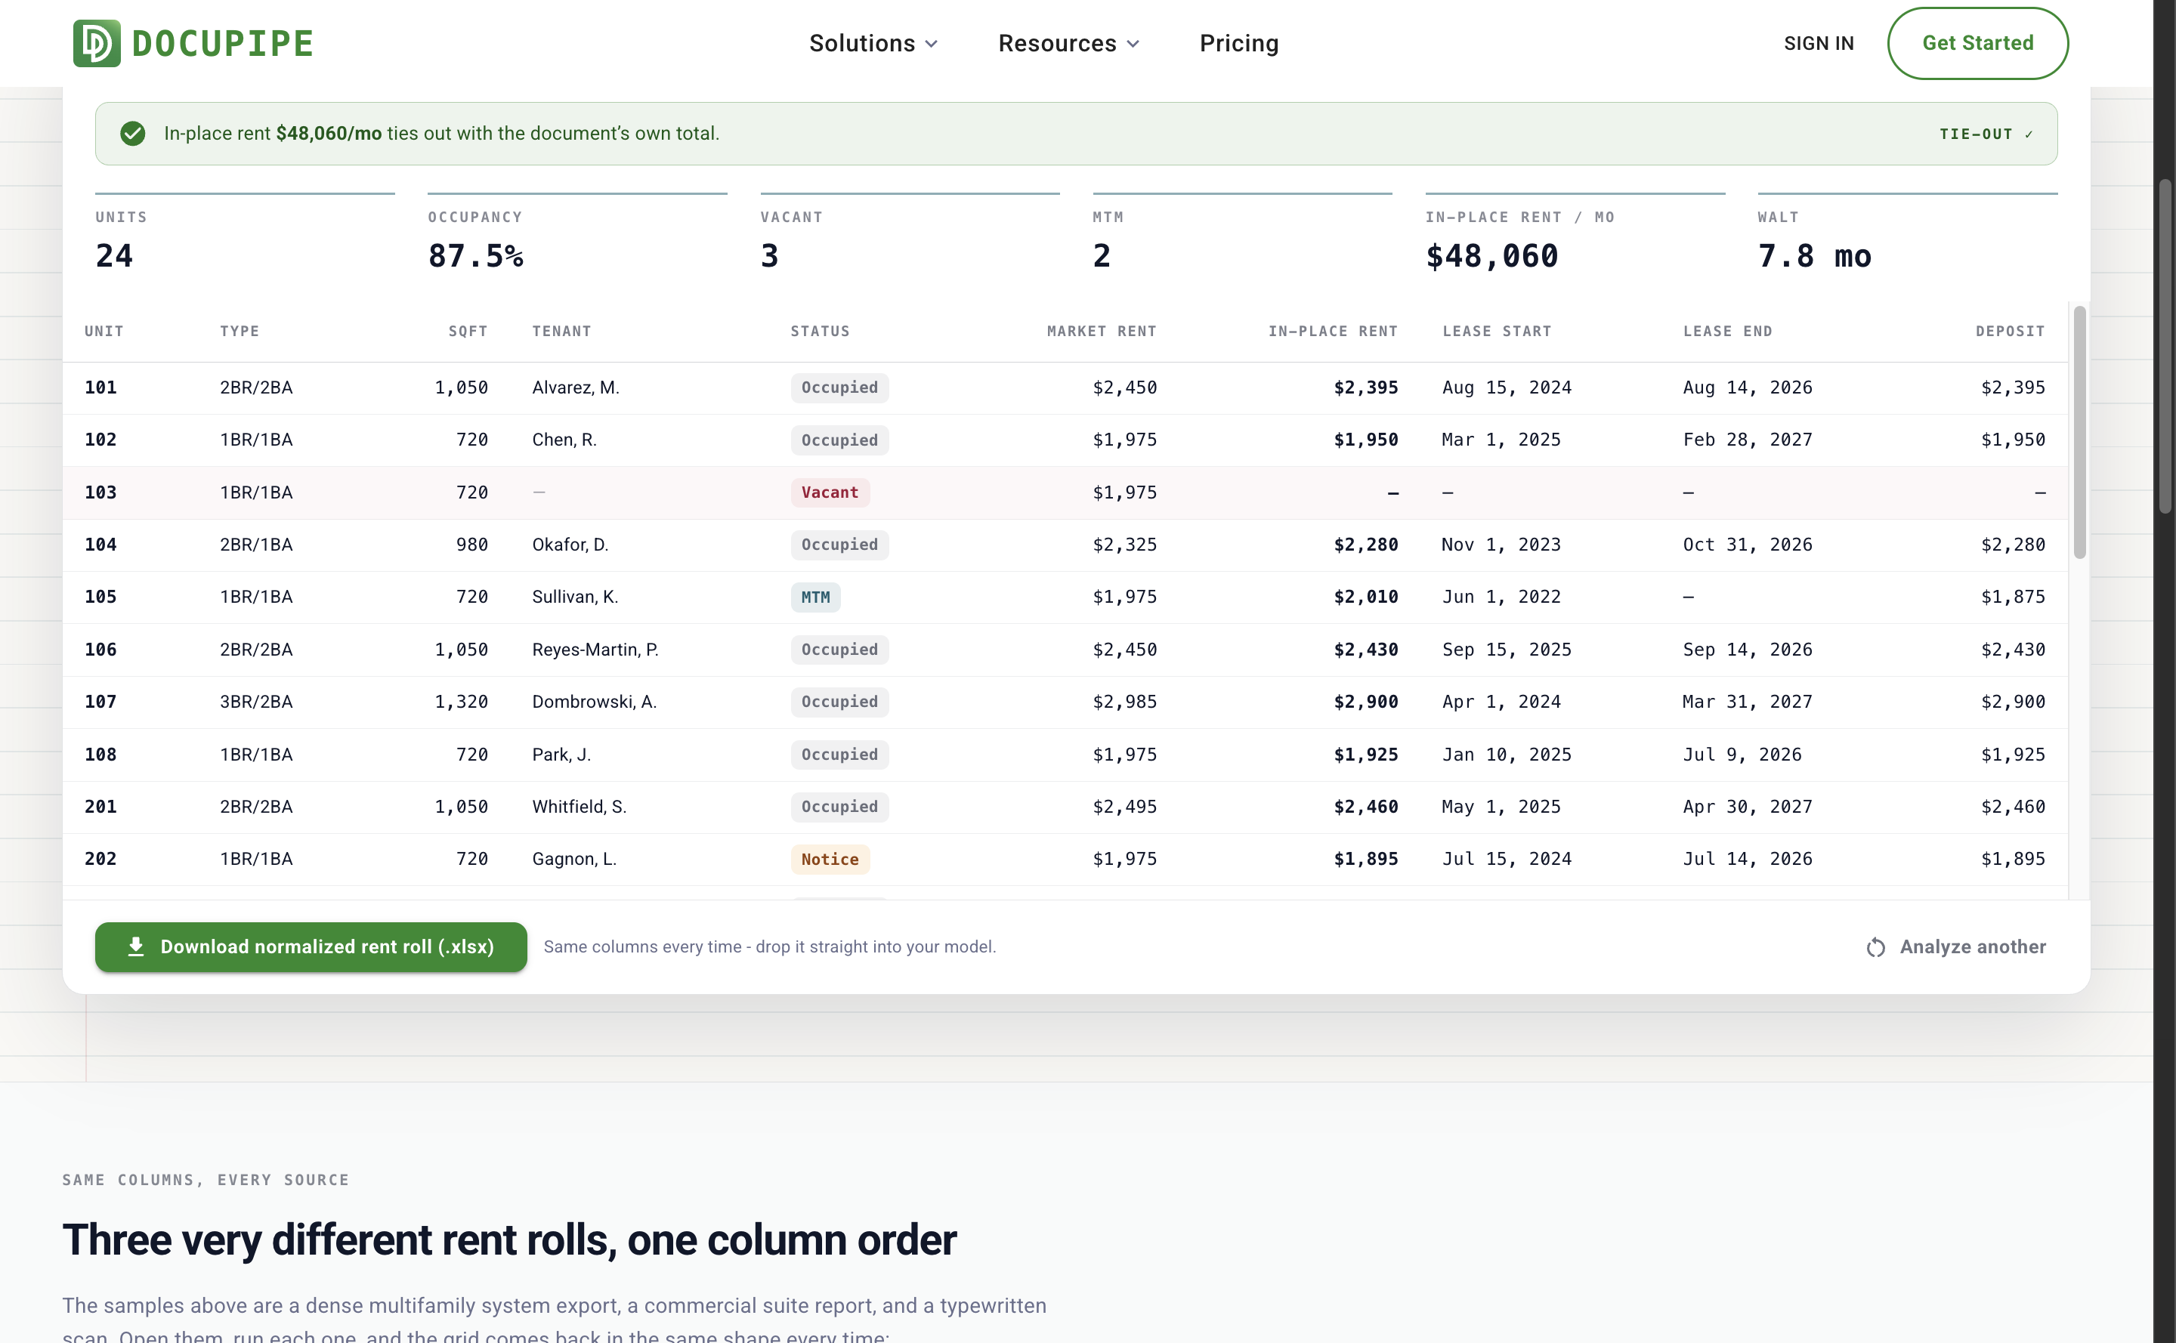Click the MARKET RENT column header
Image resolution: width=2176 pixels, height=1343 pixels.
pyautogui.click(x=1102, y=332)
